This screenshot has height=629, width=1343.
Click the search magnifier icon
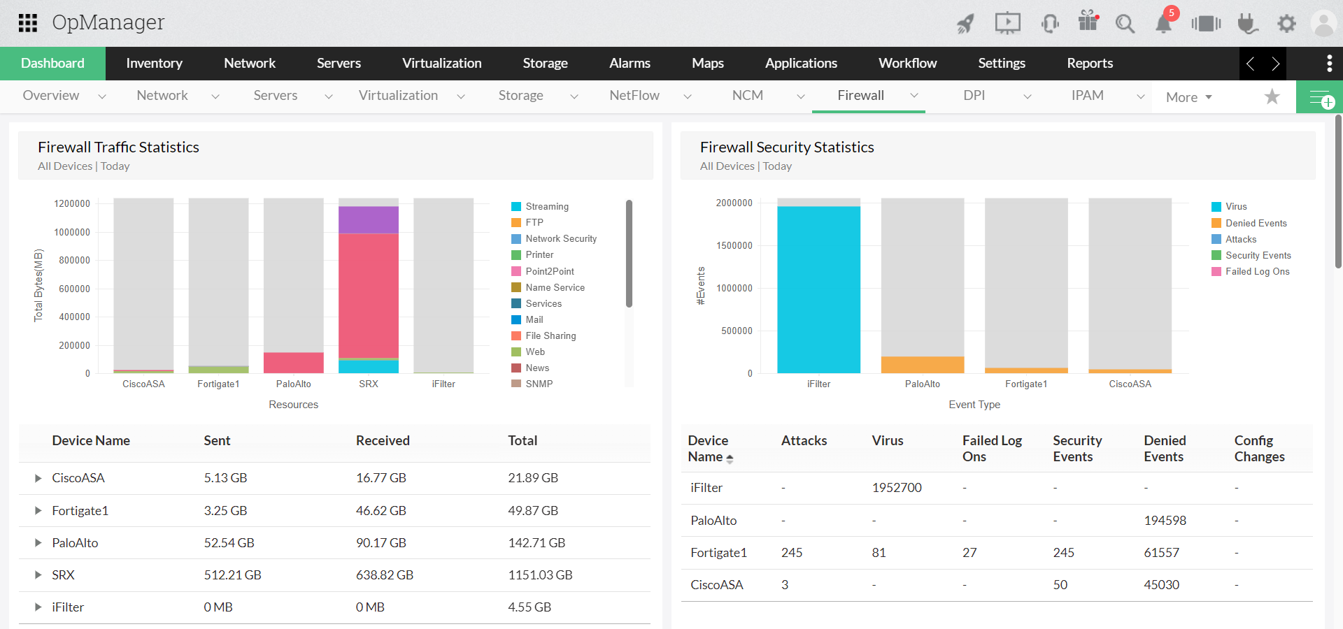(1125, 24)
